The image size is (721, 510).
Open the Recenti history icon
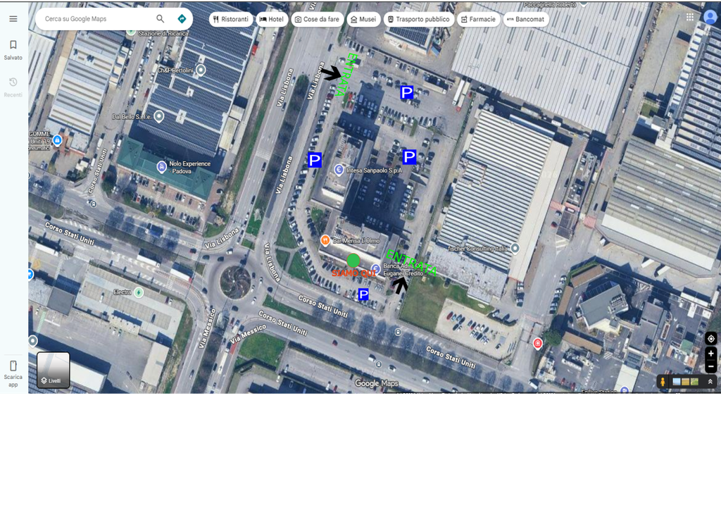pyautogui.click(x=13, y=82)
